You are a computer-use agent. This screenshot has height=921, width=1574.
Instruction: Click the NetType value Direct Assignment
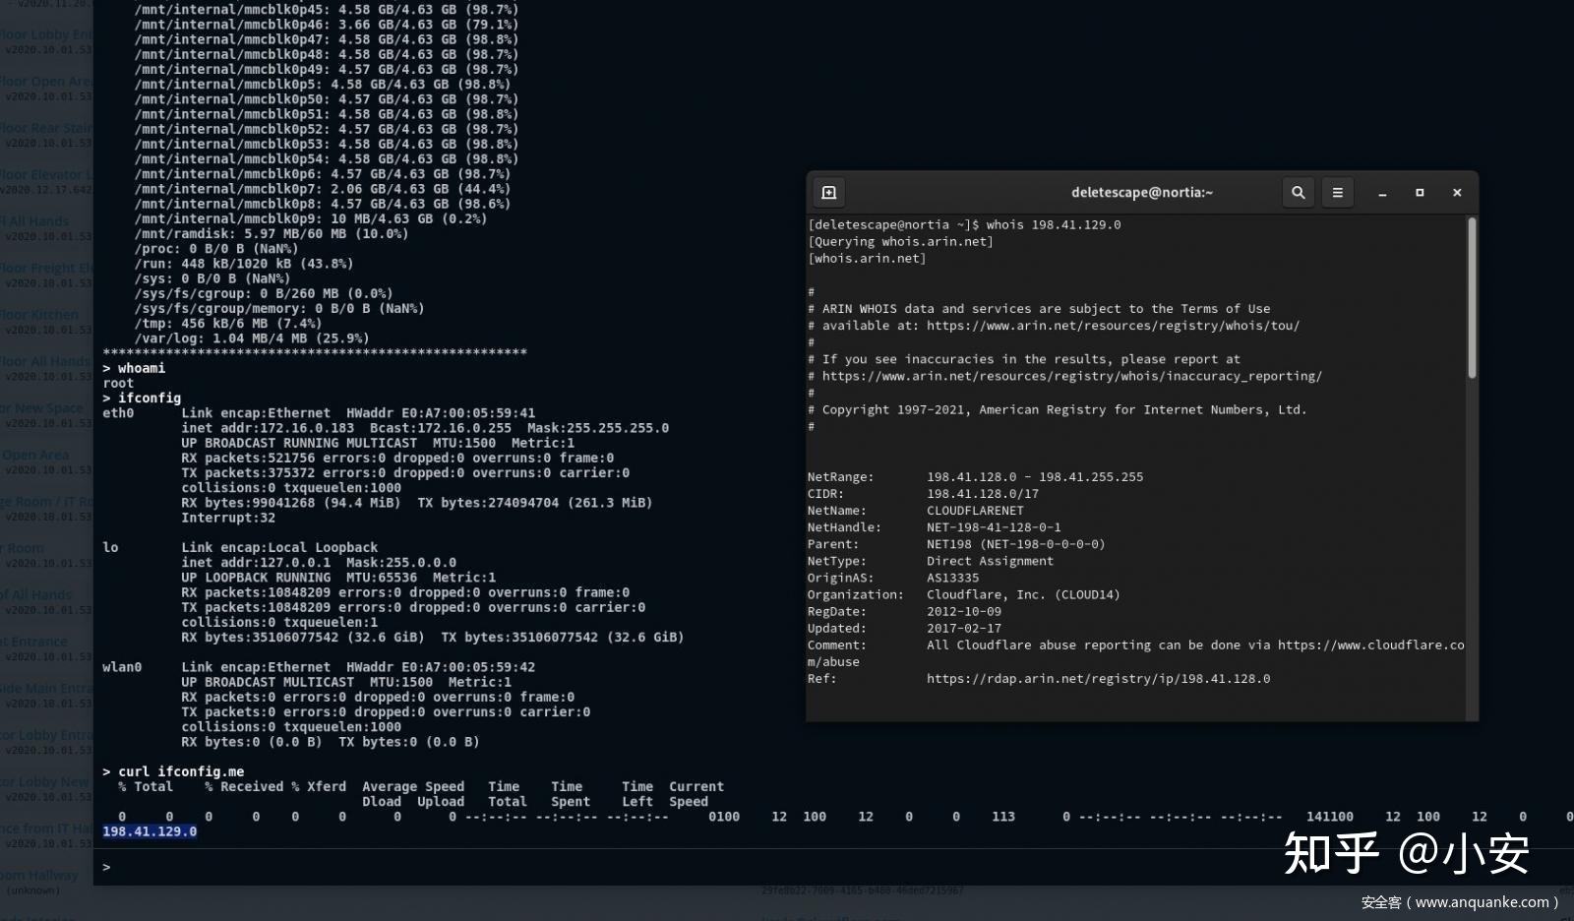coord(990,561)
